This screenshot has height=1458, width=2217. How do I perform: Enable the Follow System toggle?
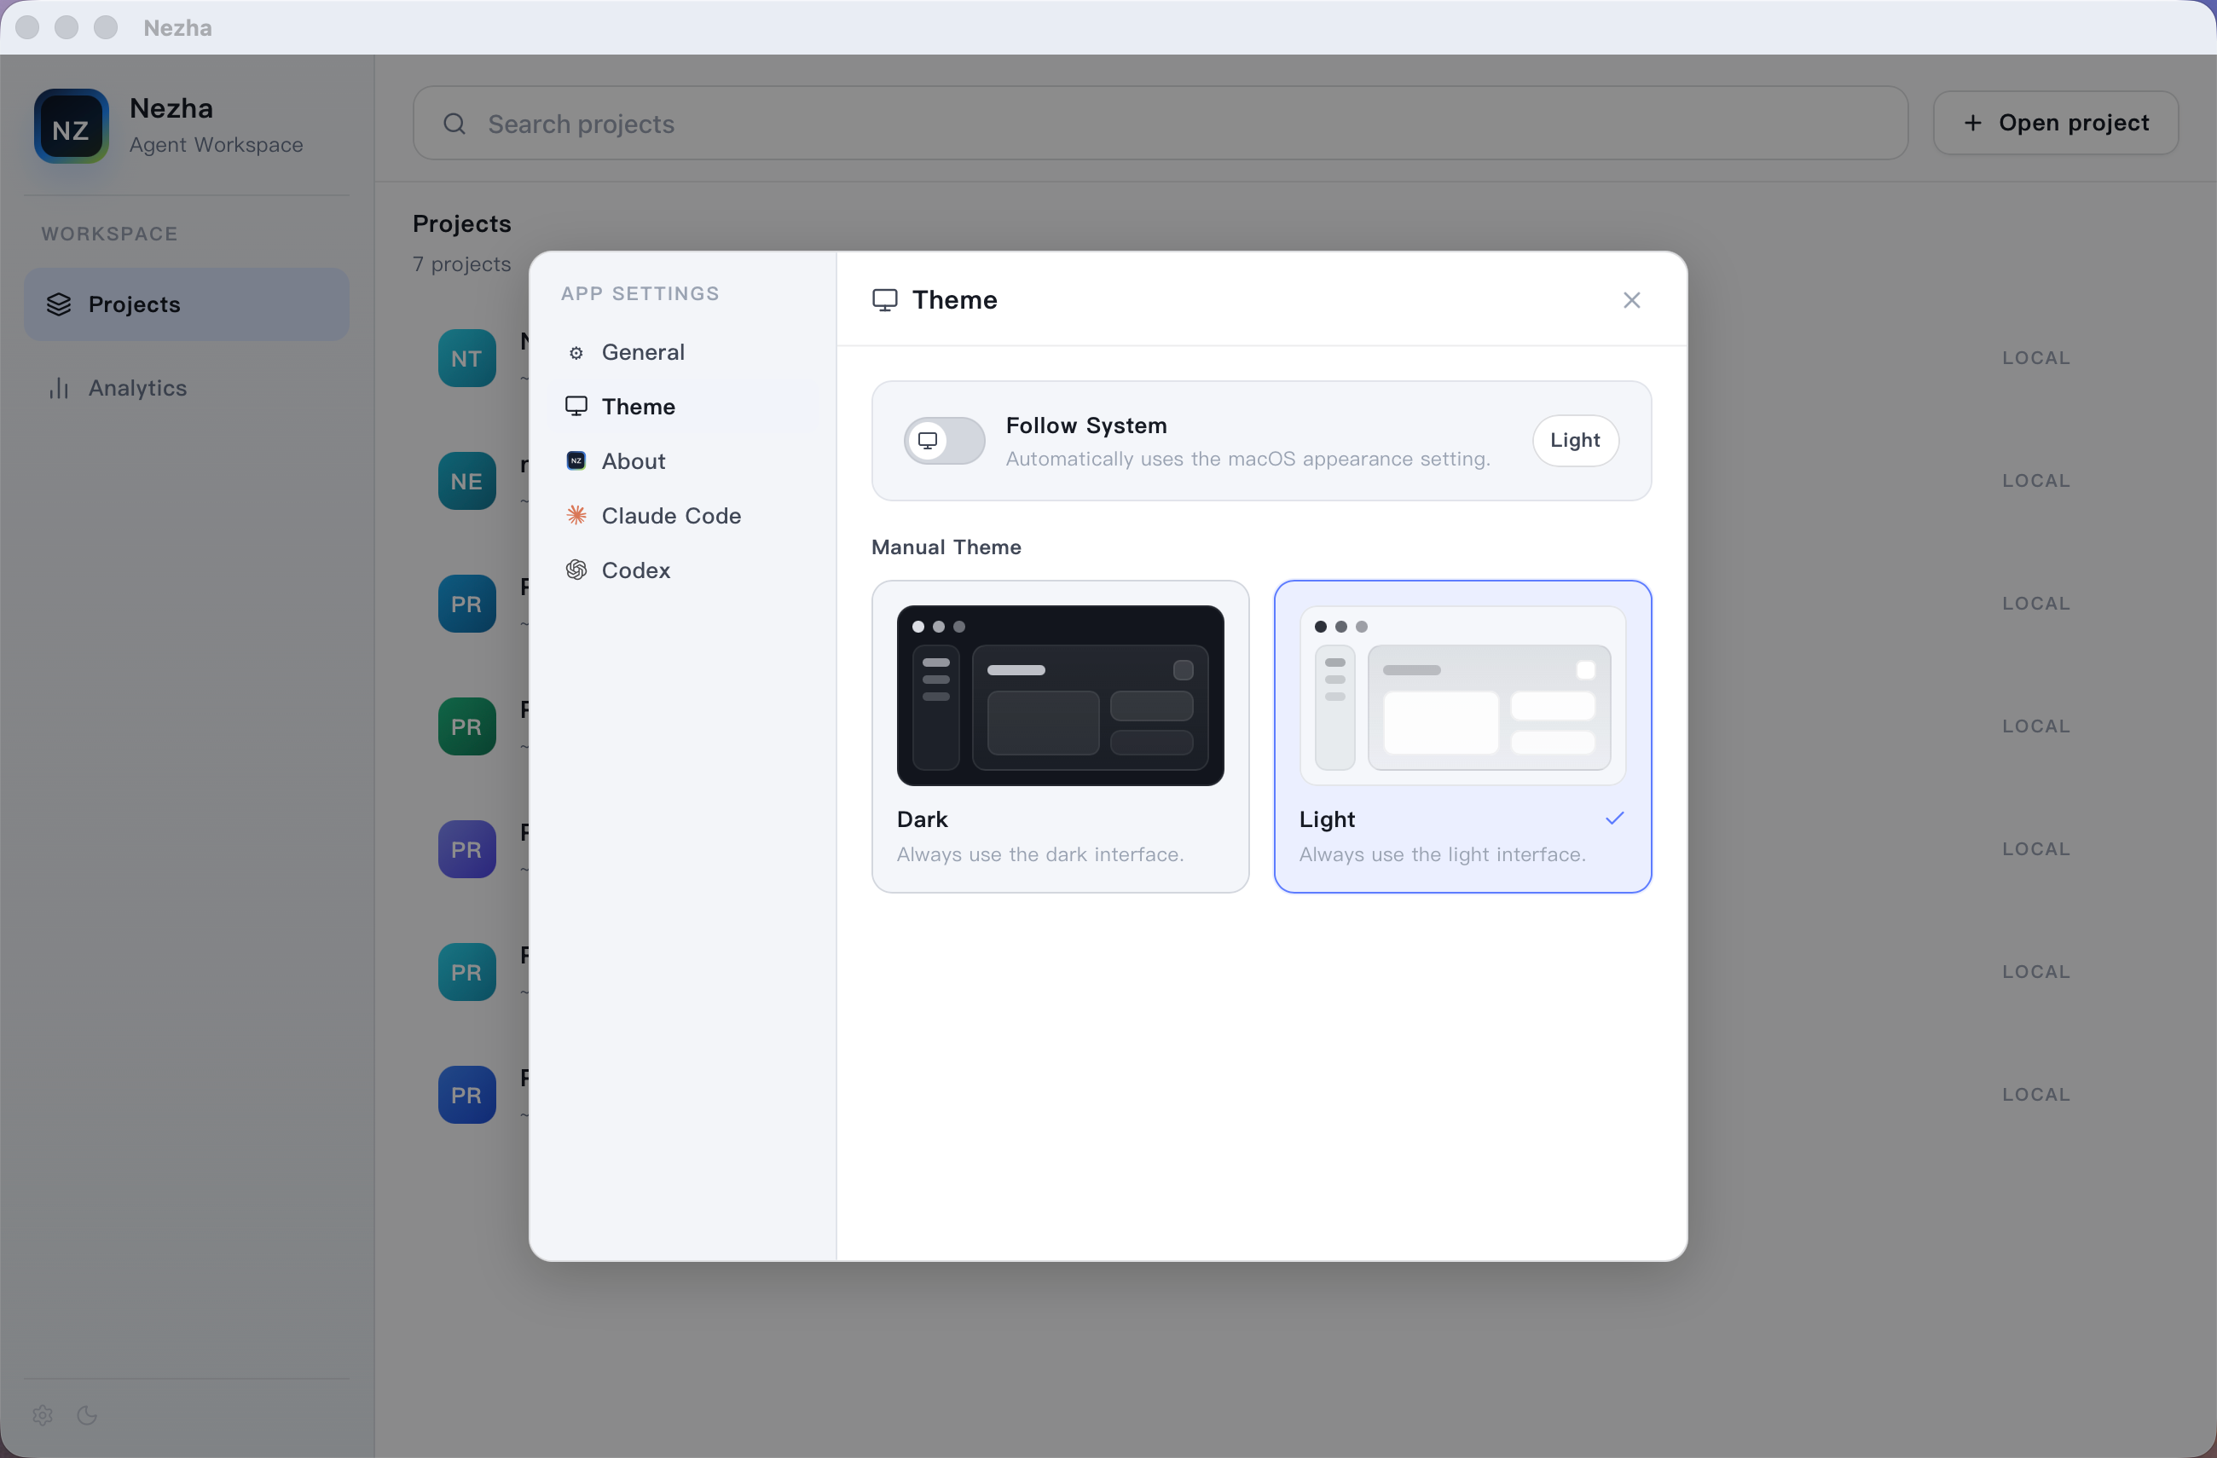click(x=943, y=440)
